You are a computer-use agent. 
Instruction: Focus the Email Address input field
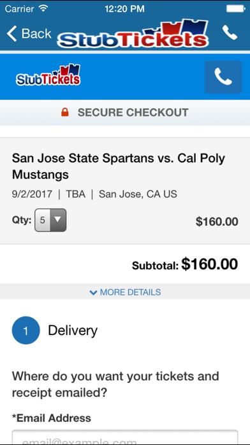125,437
